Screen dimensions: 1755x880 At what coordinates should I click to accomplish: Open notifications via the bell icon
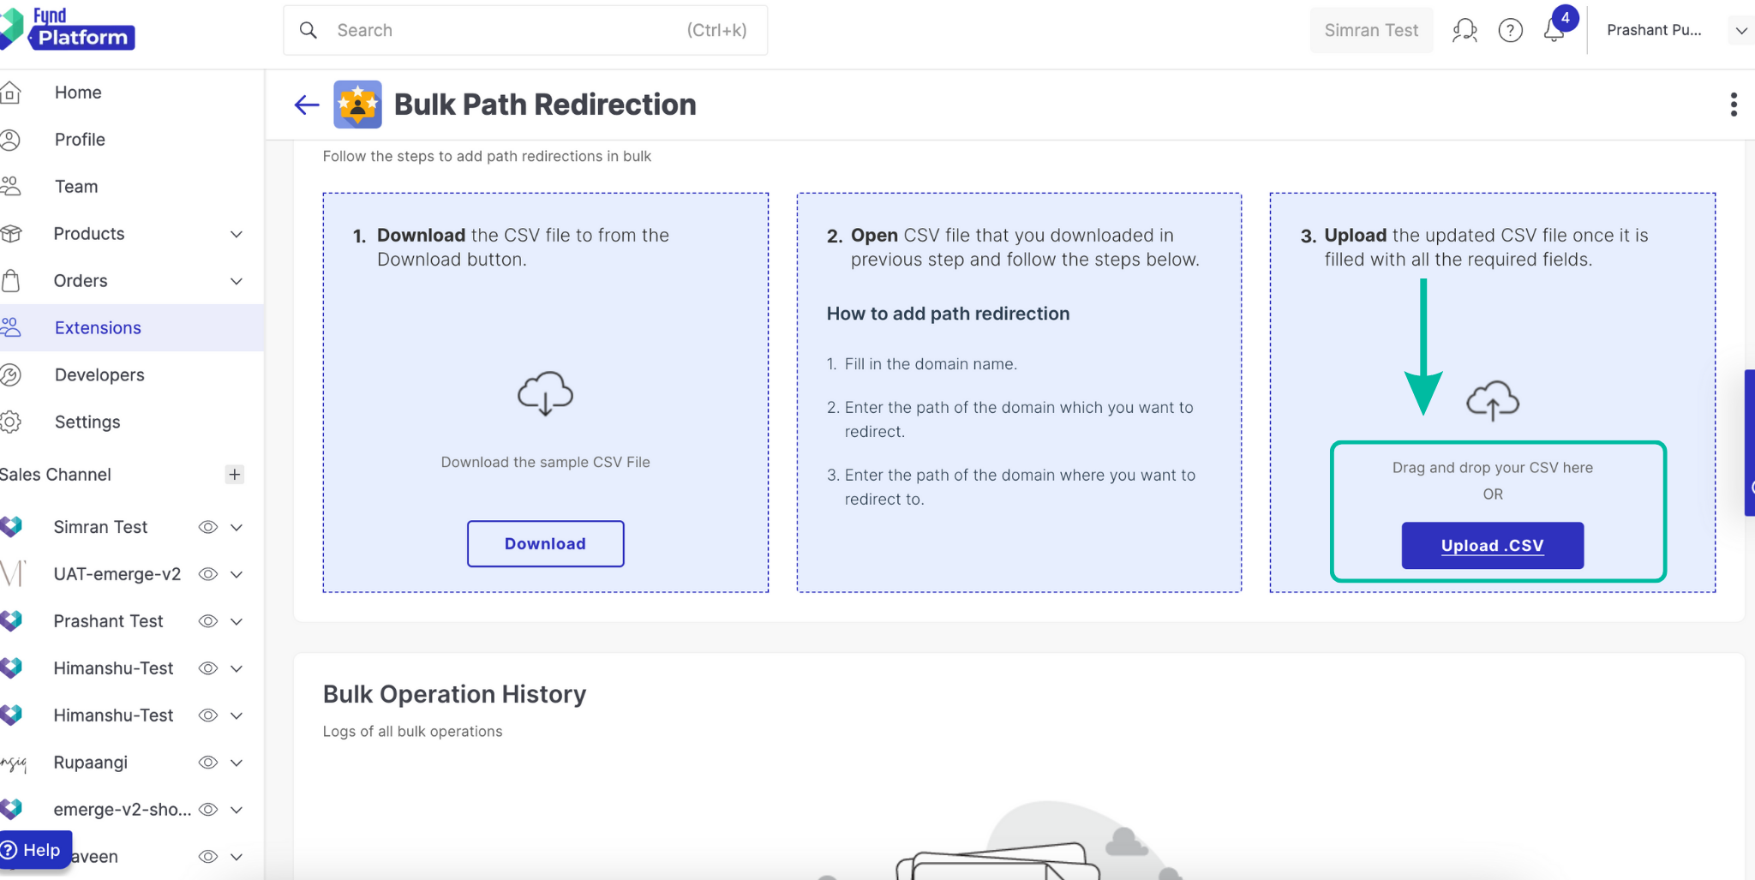coord(1555,30)
